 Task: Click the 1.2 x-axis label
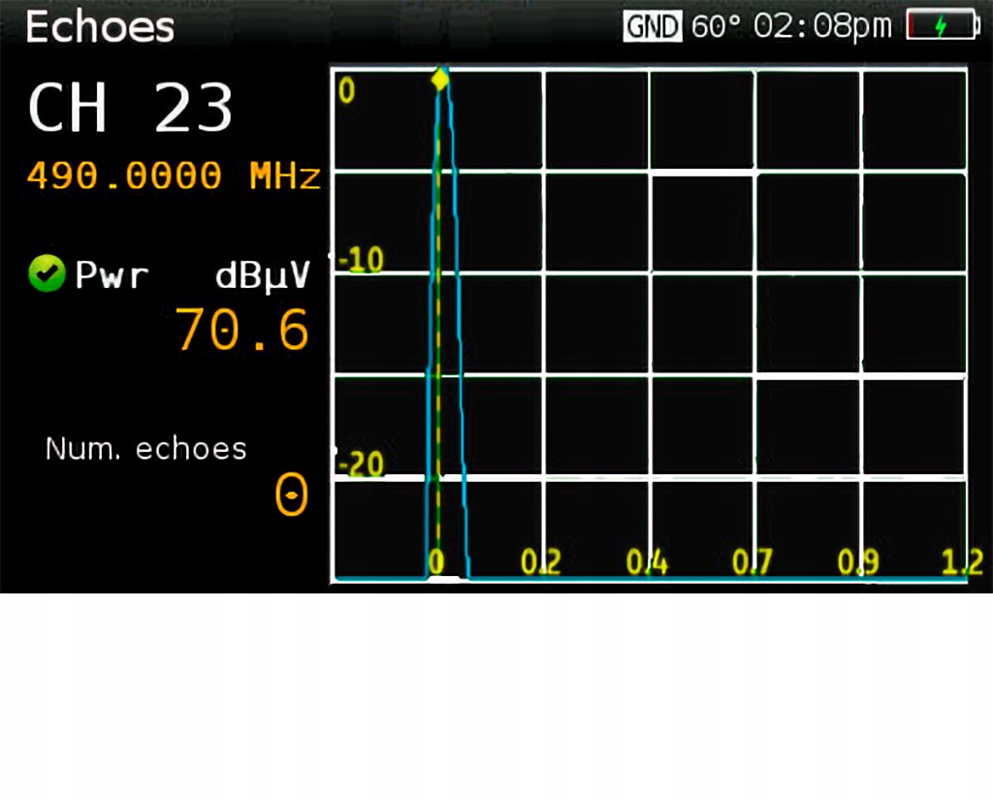click(962, 561)
